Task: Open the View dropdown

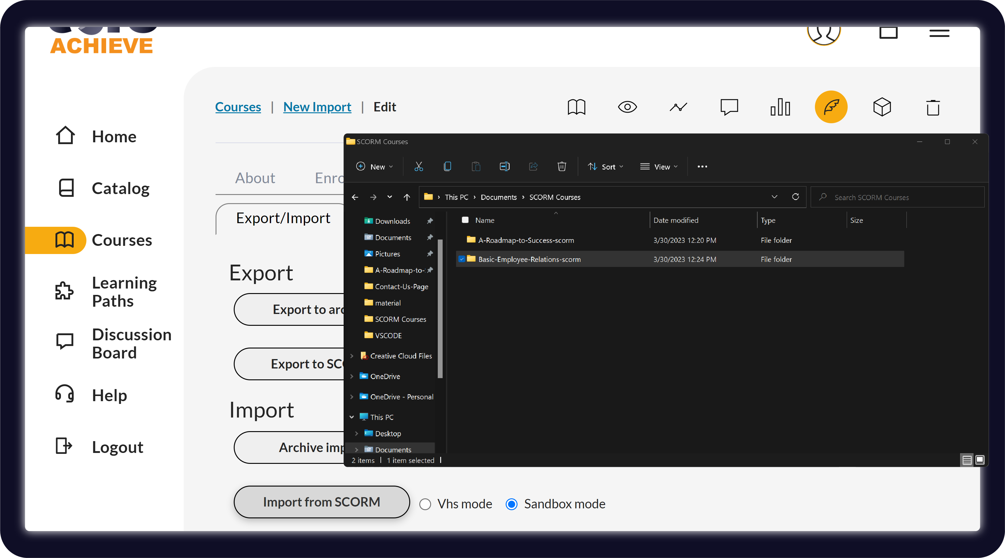Action: (x=659, y=167)
